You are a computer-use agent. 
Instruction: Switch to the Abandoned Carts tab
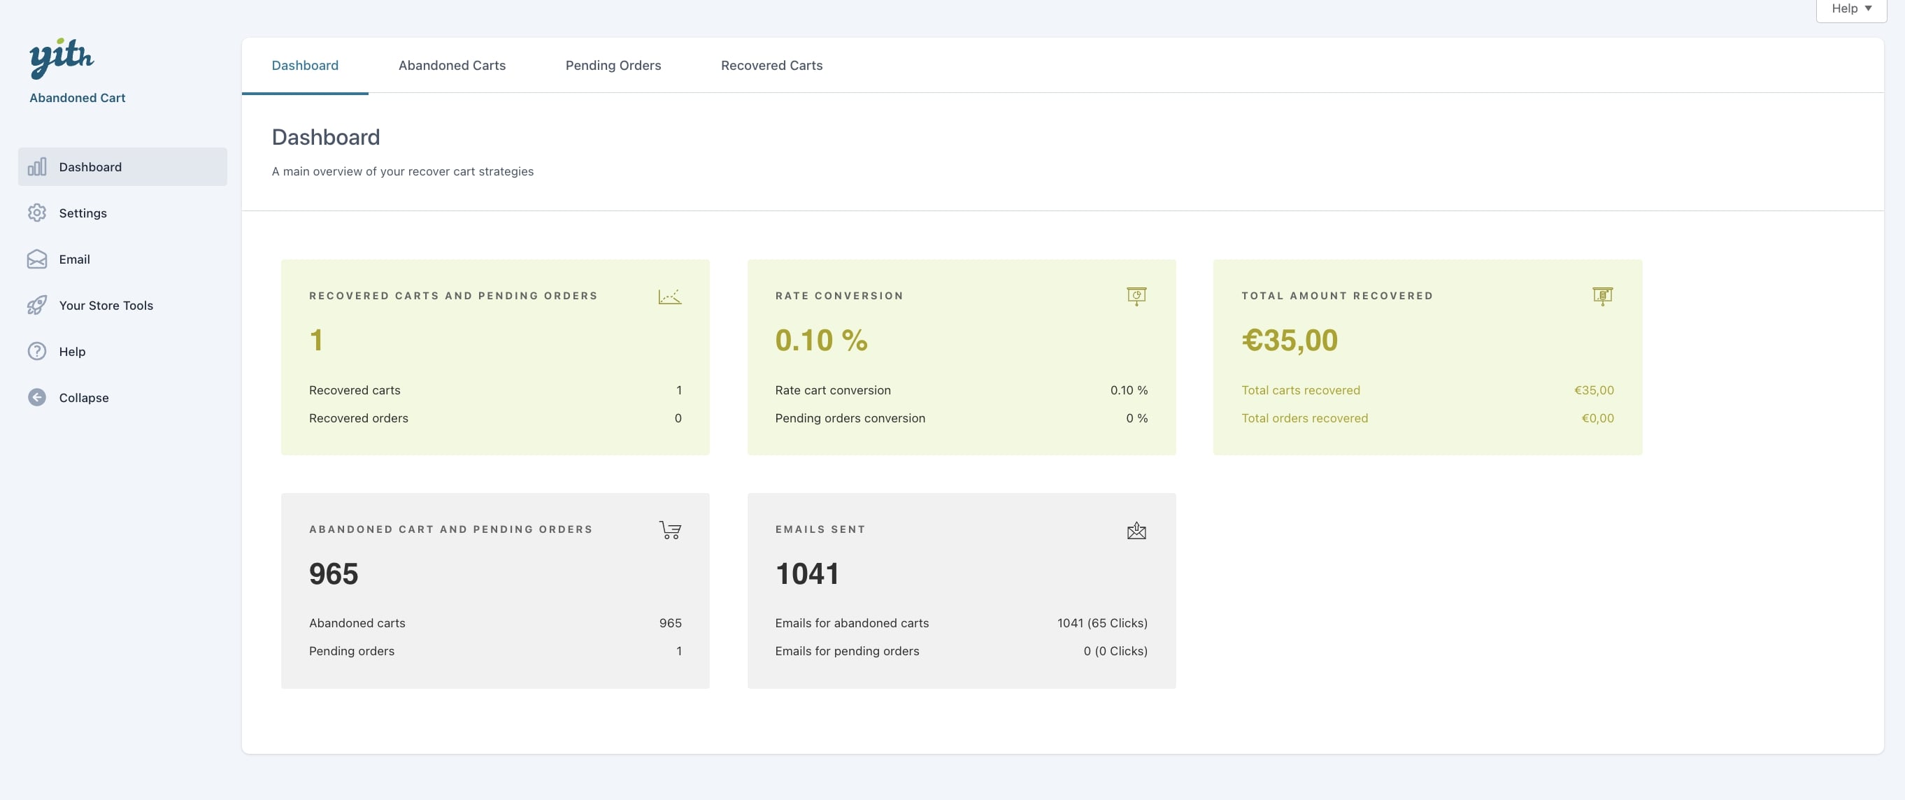452,65
